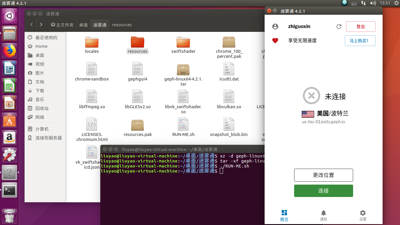
Task: Open Home in the file manager sidebar
Action: [x=46, y=46]
